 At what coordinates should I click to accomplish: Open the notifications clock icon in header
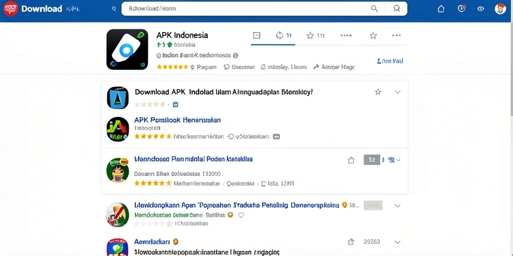point(461,8)
